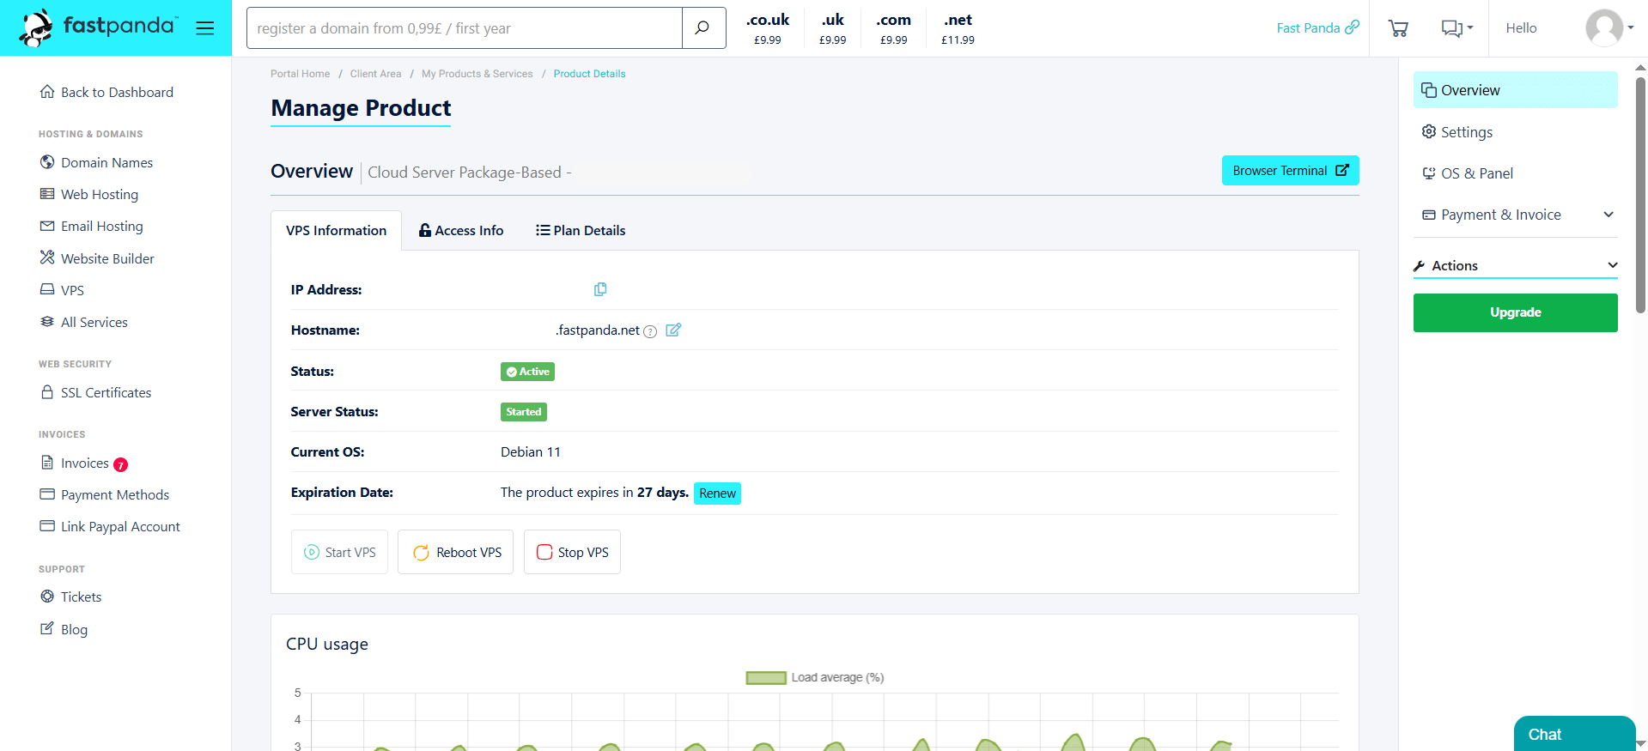Click the Start VPS button
The width and height of the screenshot is (1648, 751).
(339, 552)
